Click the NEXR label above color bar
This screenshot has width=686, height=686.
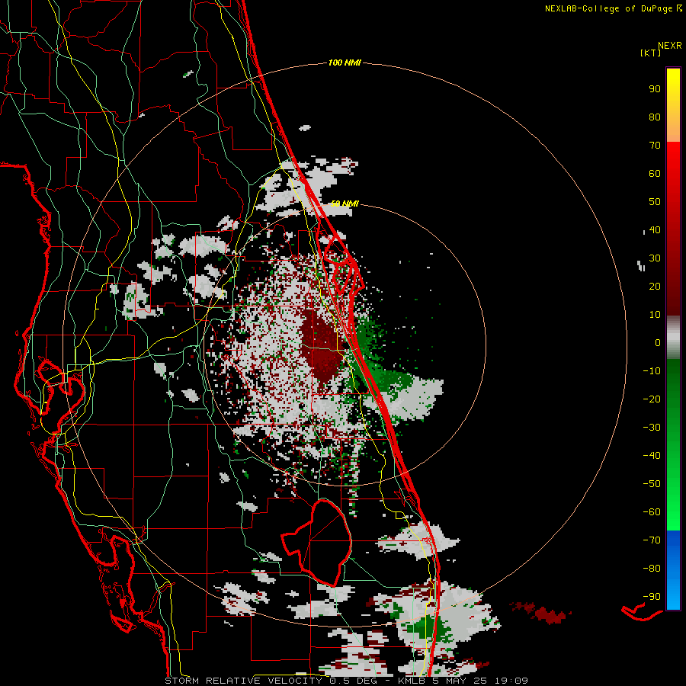tap(670, 46)
